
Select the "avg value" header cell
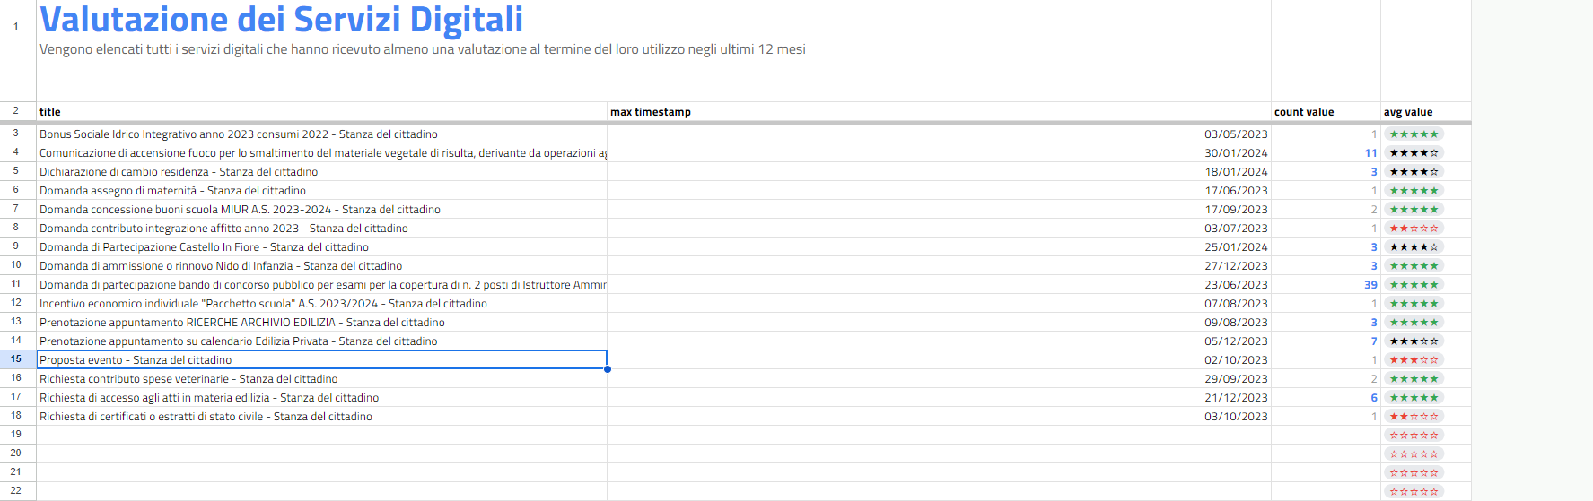pyautogui.click(x=1425, y=112)
